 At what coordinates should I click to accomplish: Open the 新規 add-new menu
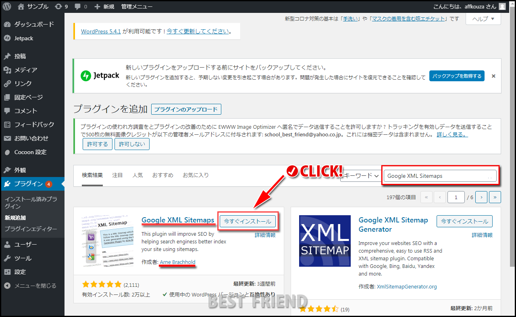click(104, 6)
